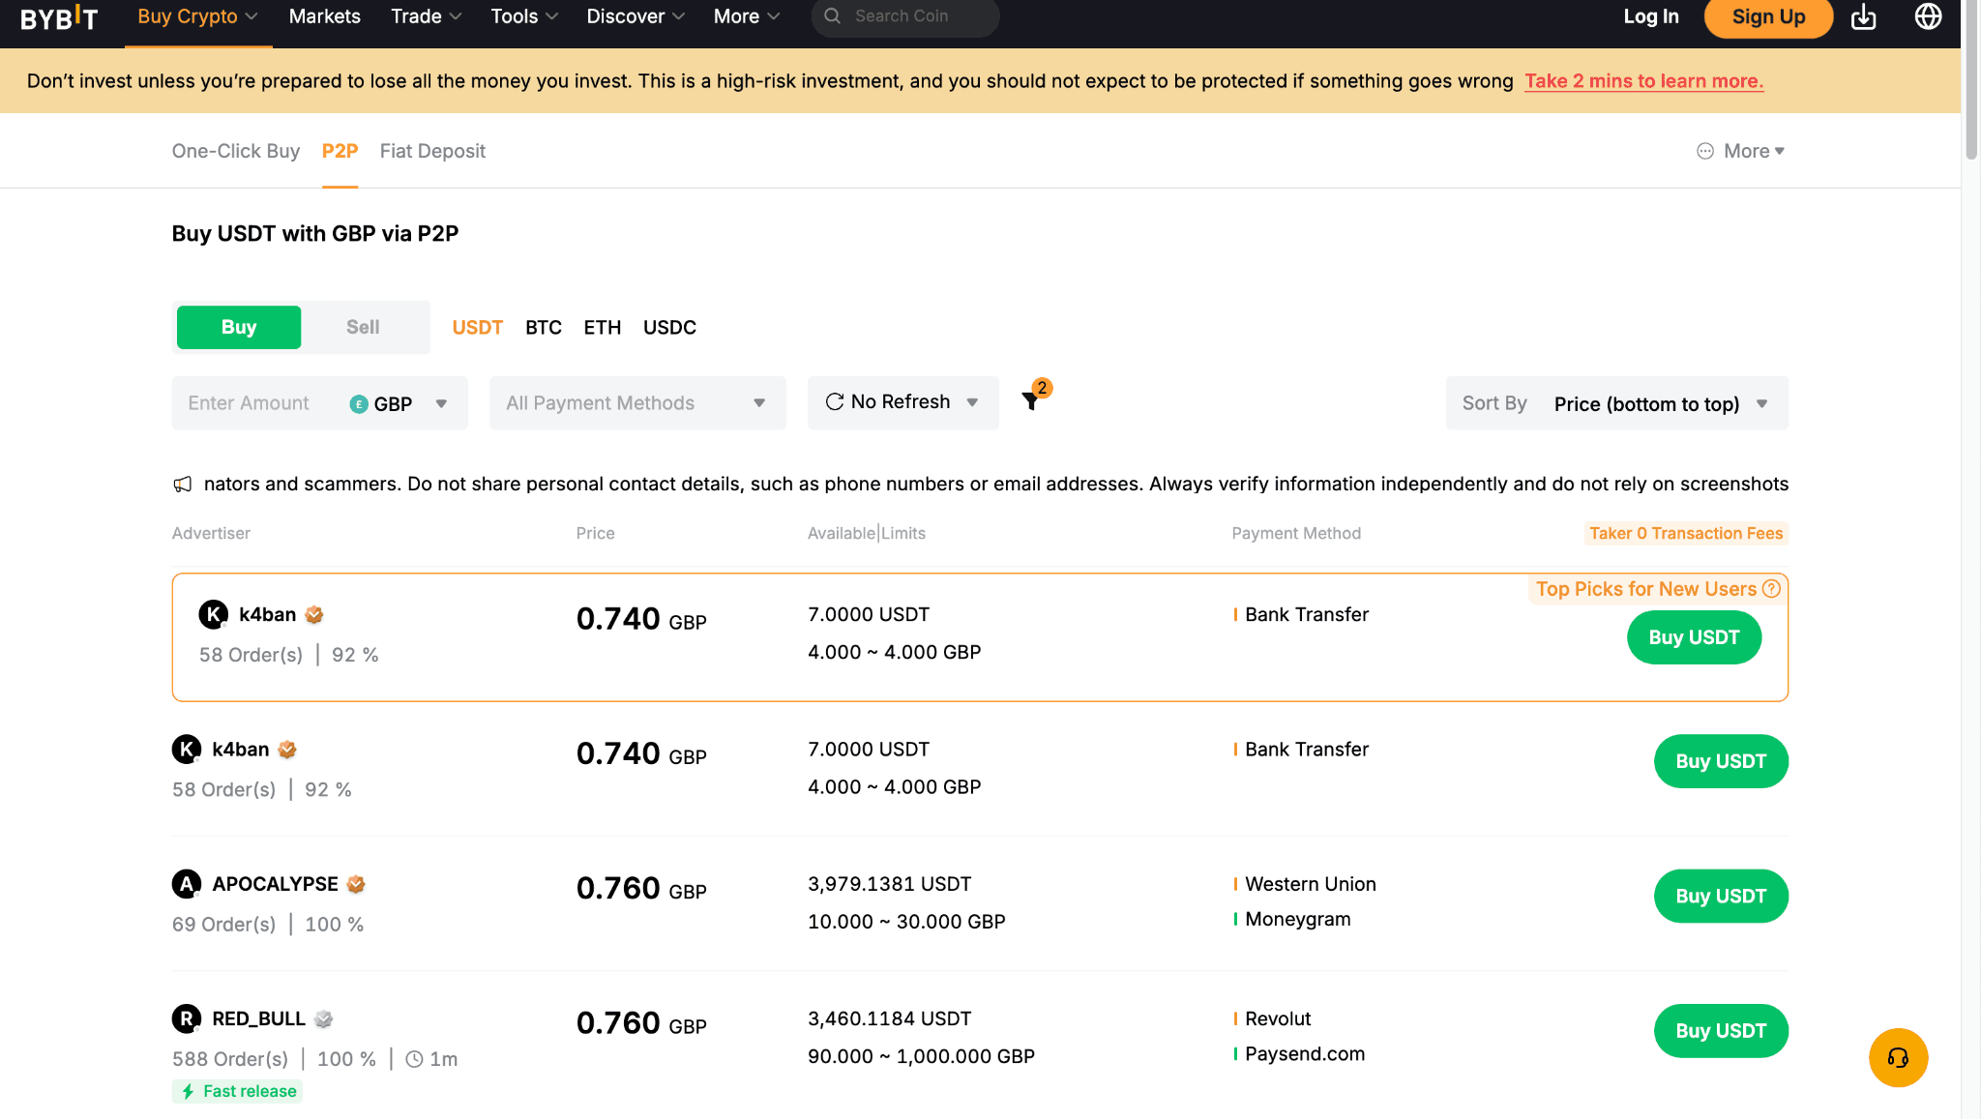Image resolution: width=1981 pixels, height=1120 pixels.
Task: Open the language globe icon
Action: [x=1928, y=16]
